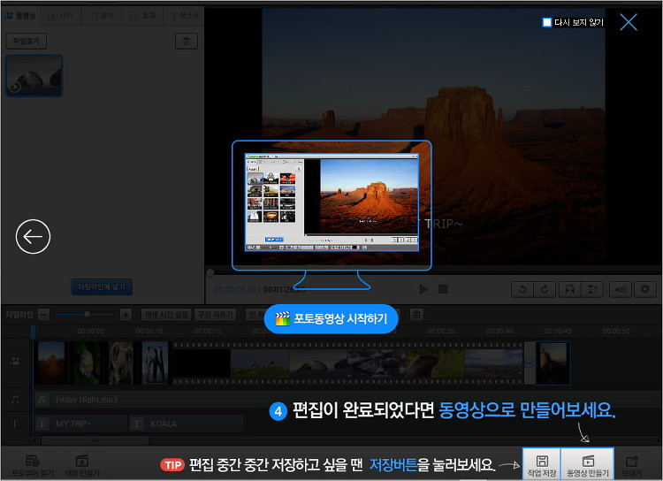Click the 테마 만들기 icon
The width and height of the screenshot is (663, 481).
coord(82,465)
